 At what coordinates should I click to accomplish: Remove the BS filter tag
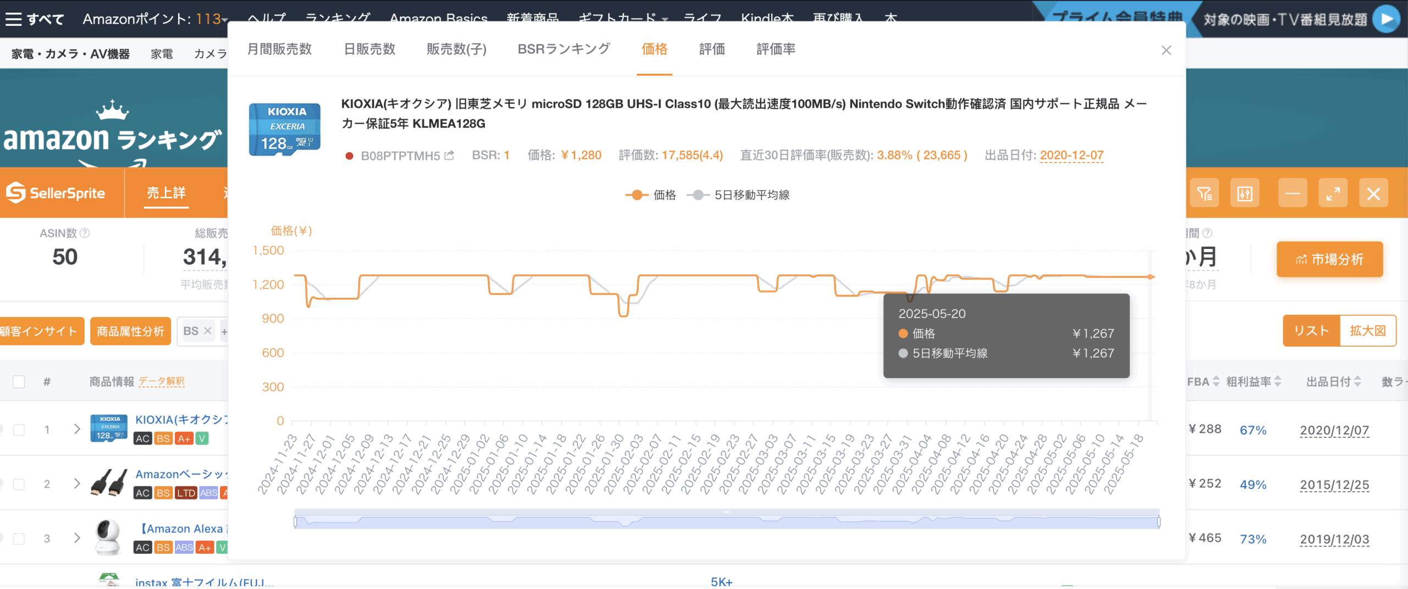207,331
